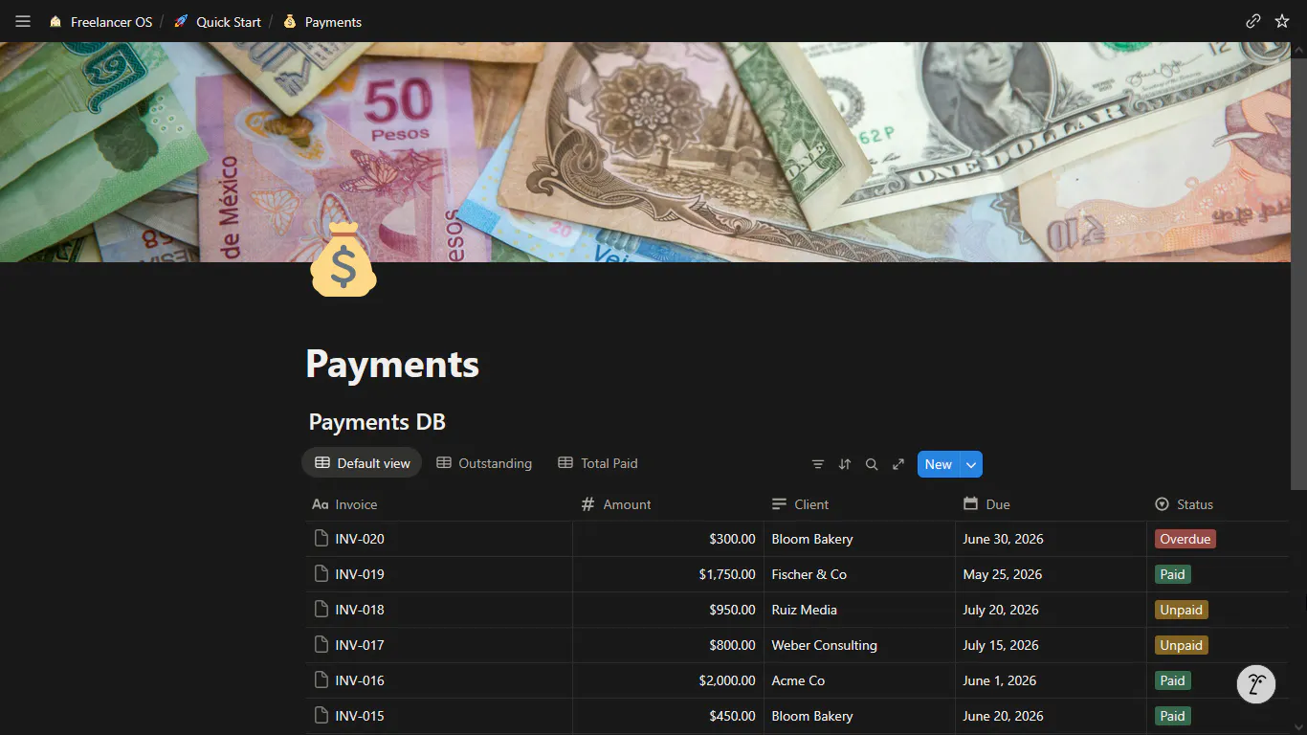Star the Payments page as favorite
The image size is (1307, 735).
pyautogui.click(x=1282, y=21)
